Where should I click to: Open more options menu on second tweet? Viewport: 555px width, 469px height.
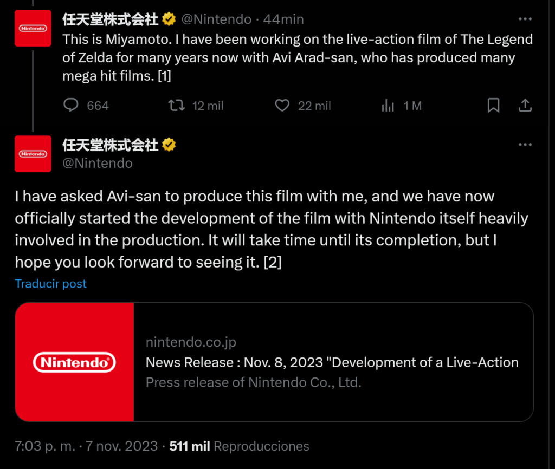(x=525, y=145)
